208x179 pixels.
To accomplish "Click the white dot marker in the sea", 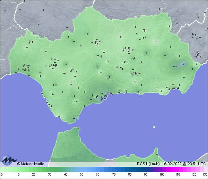I will [x=154, y=127].
